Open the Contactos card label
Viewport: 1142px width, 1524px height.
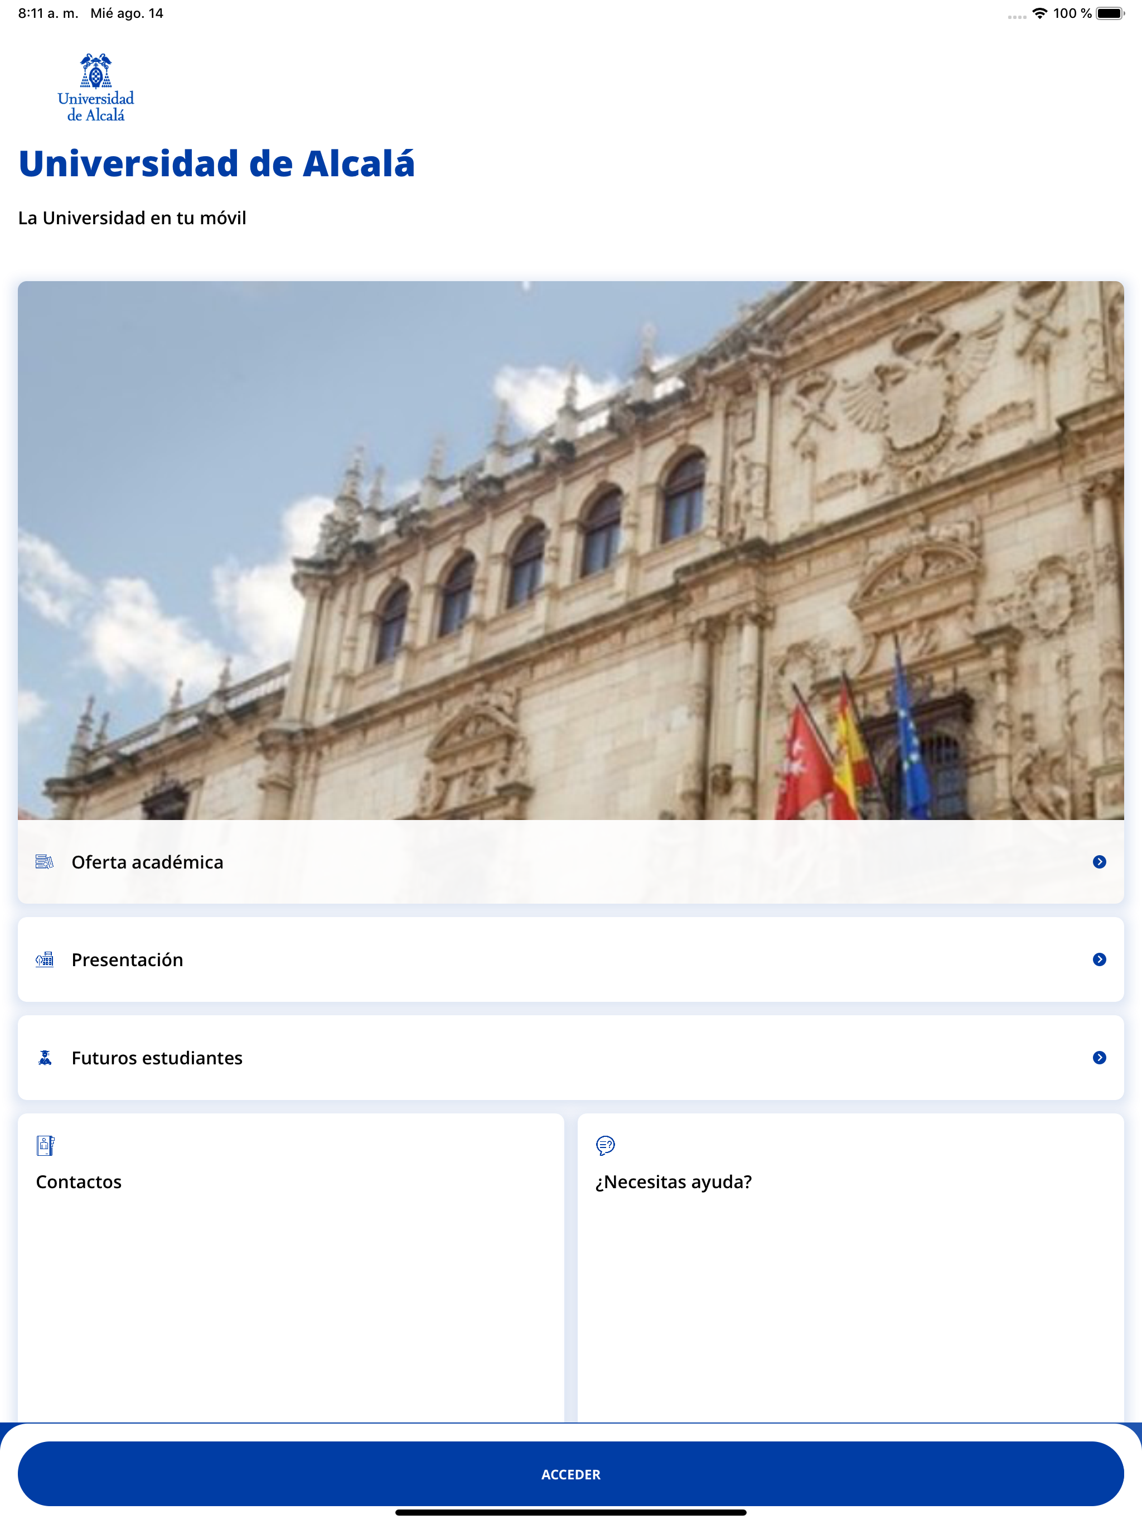(79, 1181)
